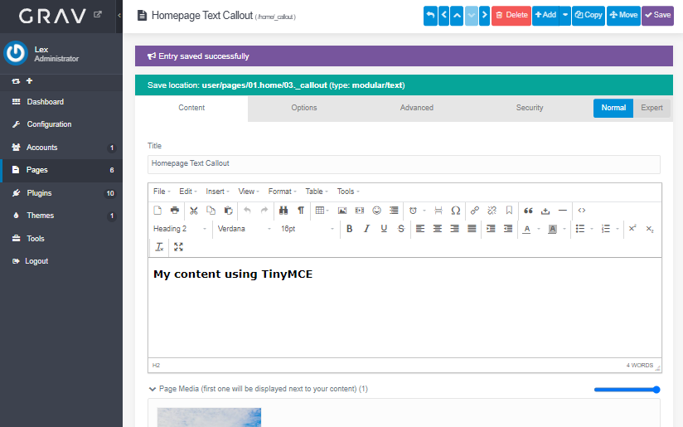Click the anchor bookmark icon
The height and width of the screenshot is (427, 683).
pyautogui.click(x=509, y=211)
